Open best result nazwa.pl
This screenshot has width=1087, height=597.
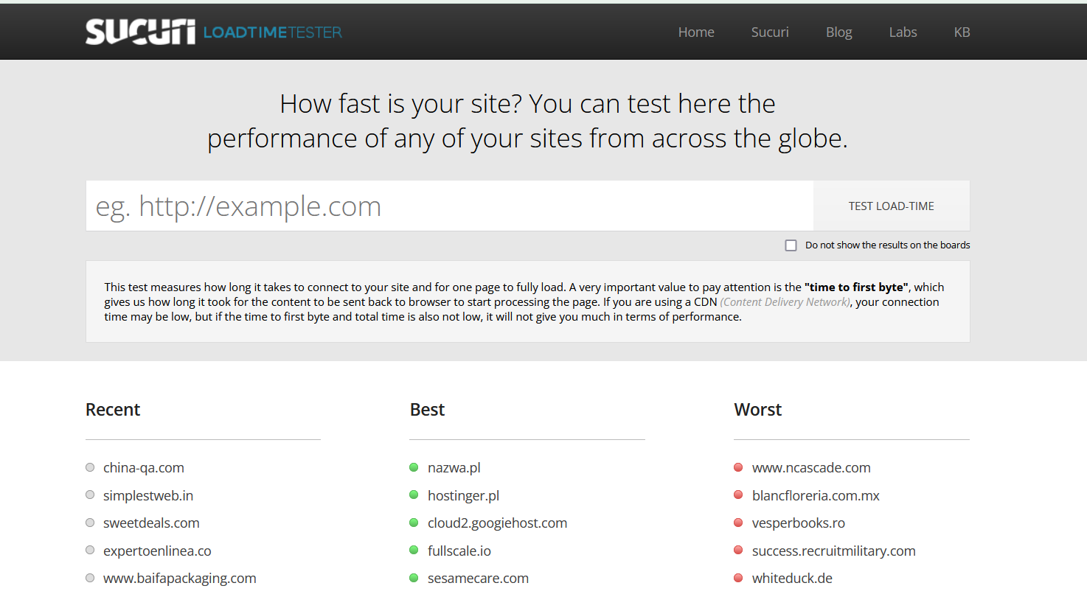tap(454, 467)
